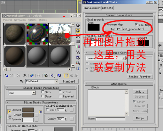Viewport: 163px width, 131px height.
Task: Click Select by Material icon
Action: [x=78, y=63]
